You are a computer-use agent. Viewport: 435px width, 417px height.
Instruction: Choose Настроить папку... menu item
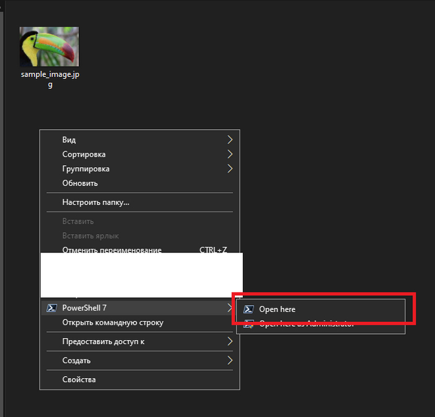point(140,202)
